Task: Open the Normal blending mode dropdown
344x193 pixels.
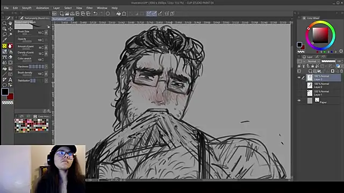Action: [x=313, y=61]
